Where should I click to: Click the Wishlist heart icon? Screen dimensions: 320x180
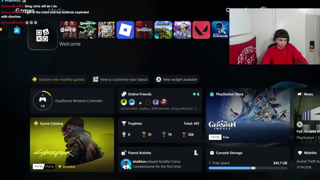coord(300,153)
